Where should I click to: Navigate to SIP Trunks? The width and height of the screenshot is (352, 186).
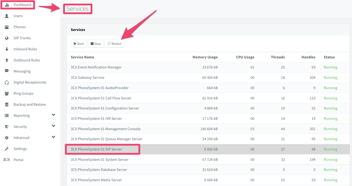pos(22,38)
